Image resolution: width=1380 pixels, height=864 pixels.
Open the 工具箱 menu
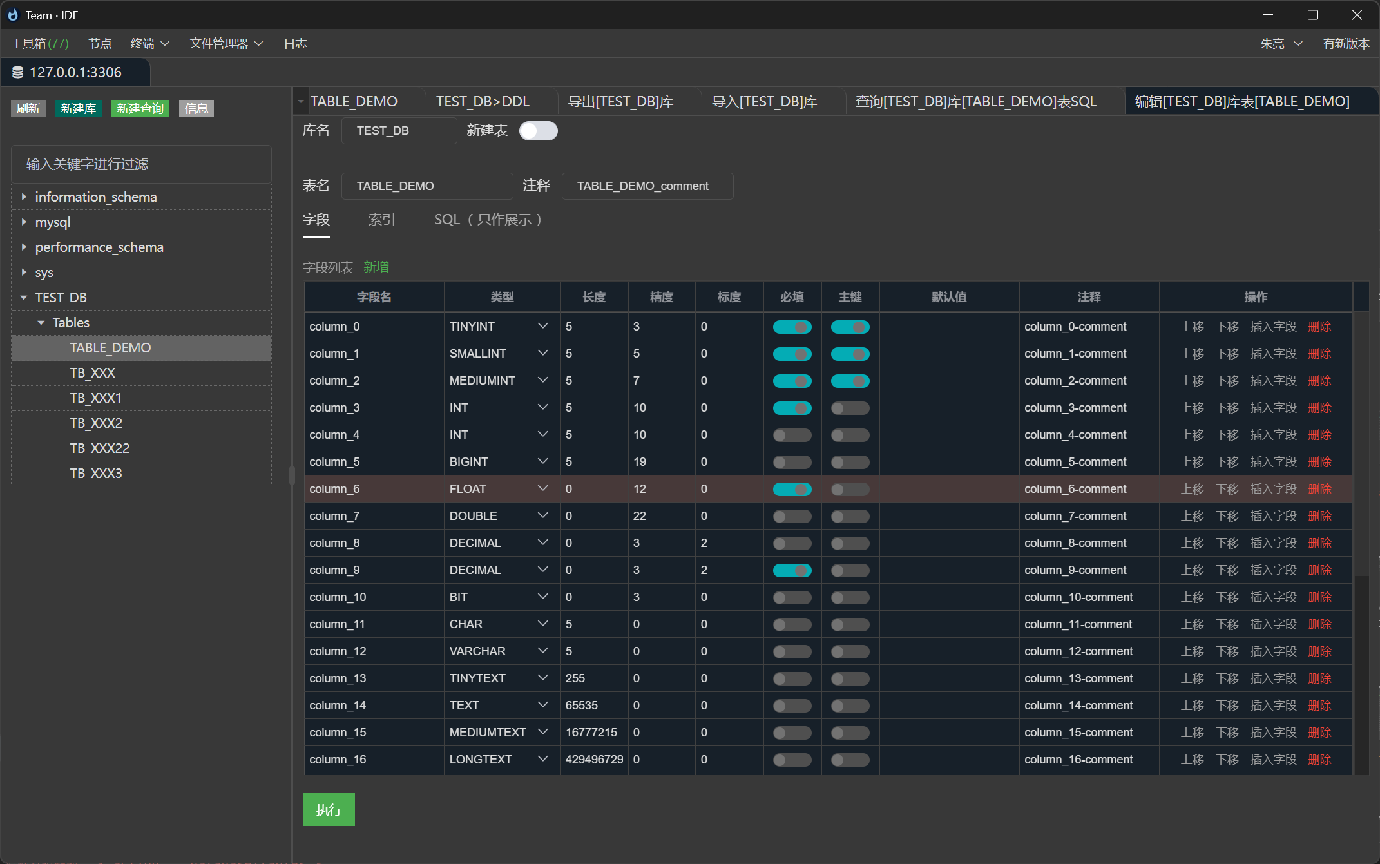(x=39, y=43)
